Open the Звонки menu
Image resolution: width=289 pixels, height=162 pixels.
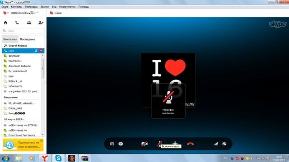click(x=45, y=7)
